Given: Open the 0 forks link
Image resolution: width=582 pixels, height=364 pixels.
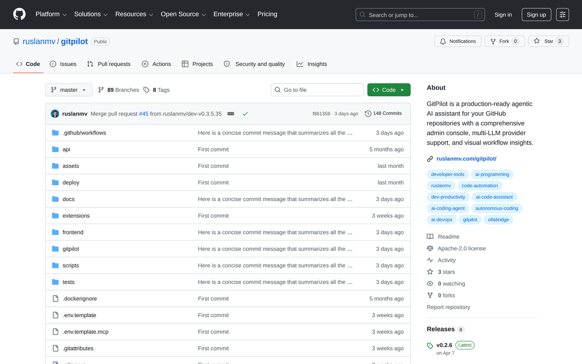Looking at the screenshot, I should (446, 295).
